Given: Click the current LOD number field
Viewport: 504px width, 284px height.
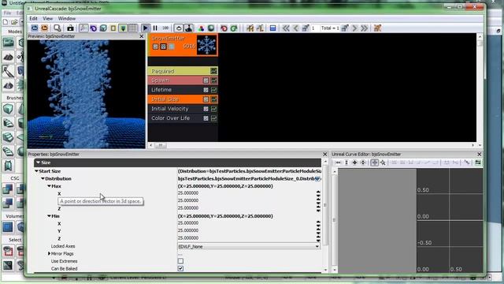Looking at the screenshot, I should pyautogui.click(x=314, y=28).
